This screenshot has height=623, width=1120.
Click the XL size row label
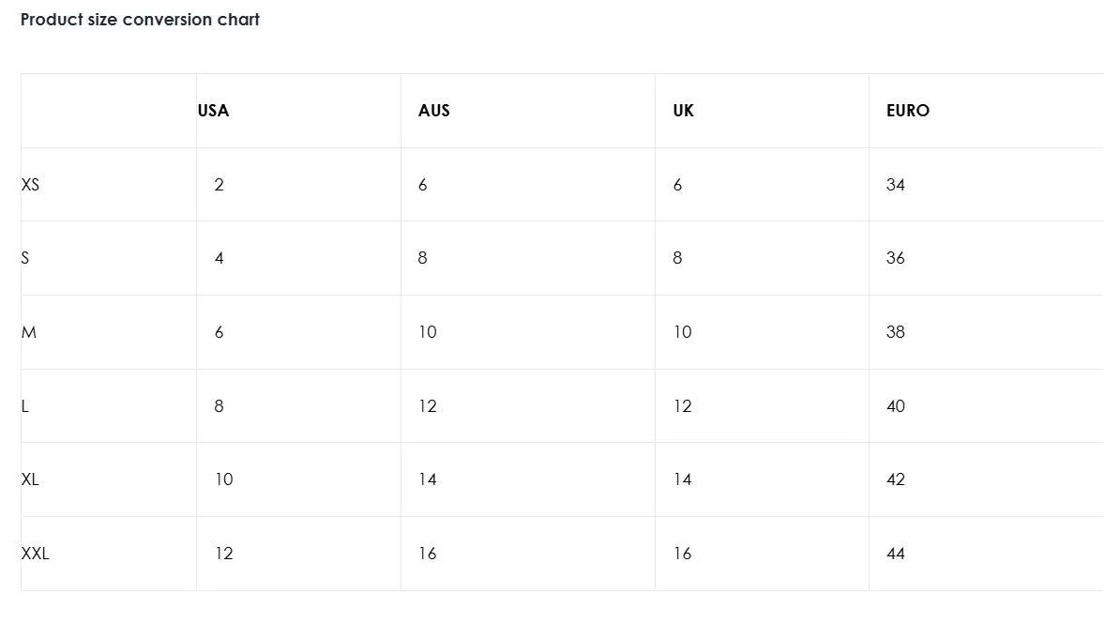point(30,479)
